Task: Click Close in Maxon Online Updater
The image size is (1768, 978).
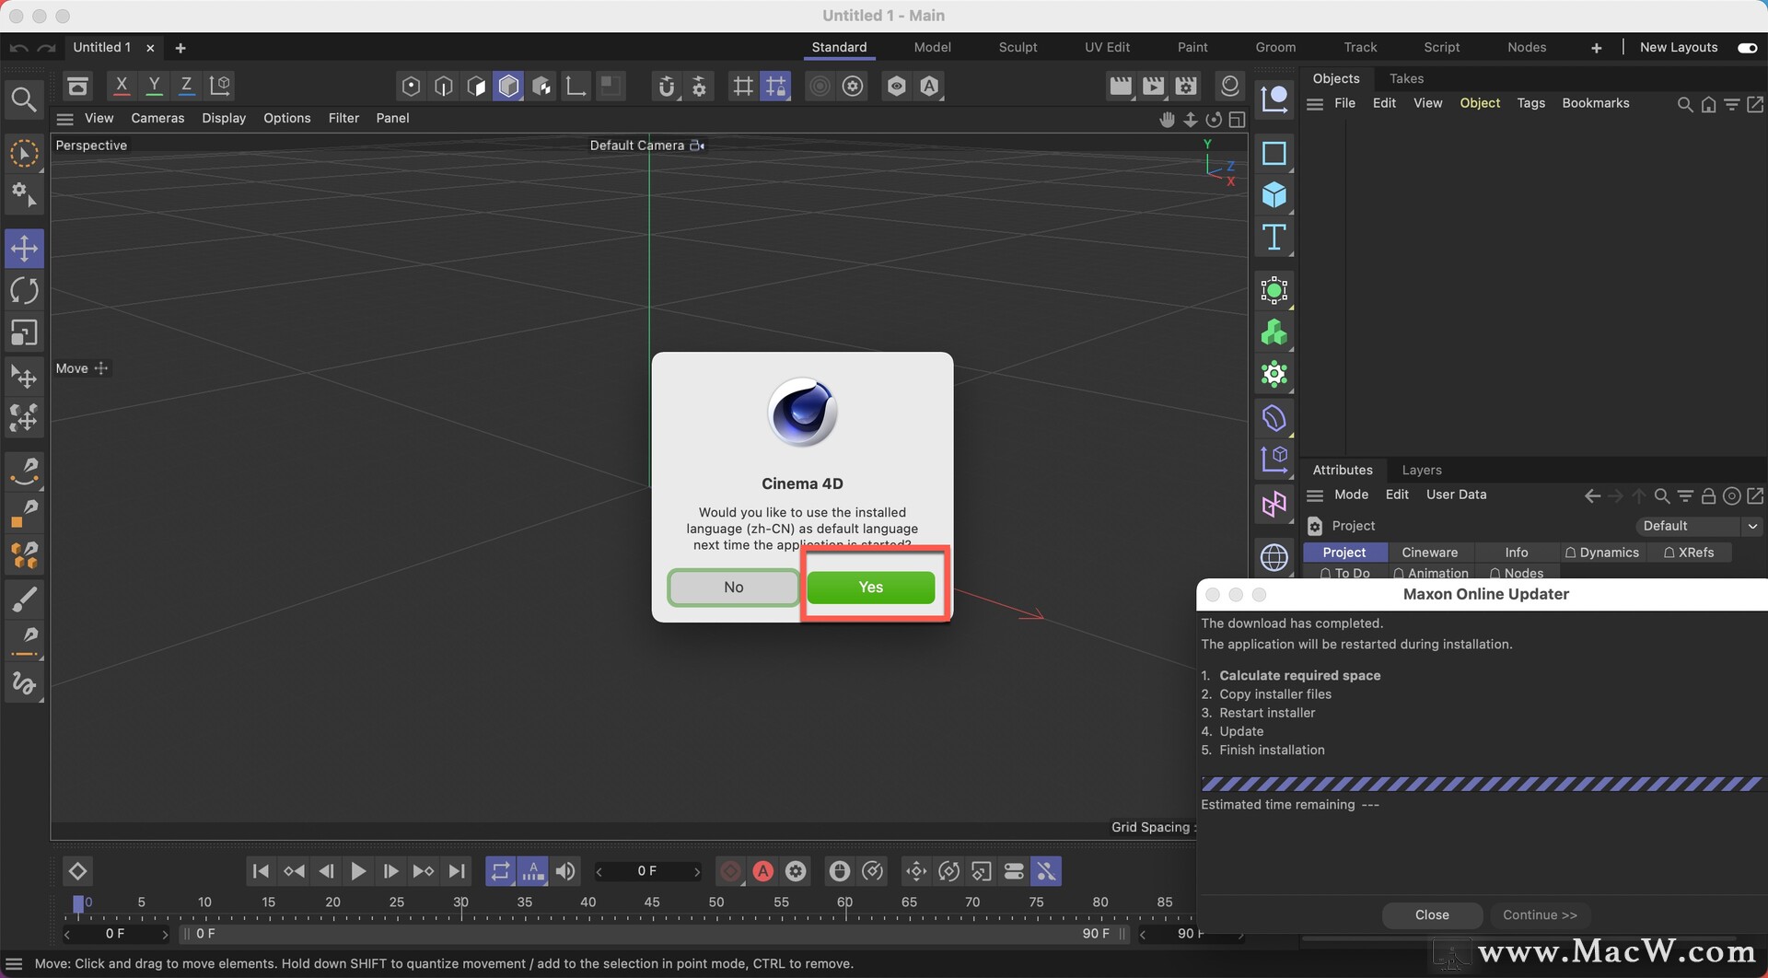Action: [1432, 914]
